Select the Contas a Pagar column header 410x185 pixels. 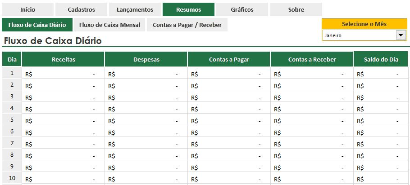229,59
